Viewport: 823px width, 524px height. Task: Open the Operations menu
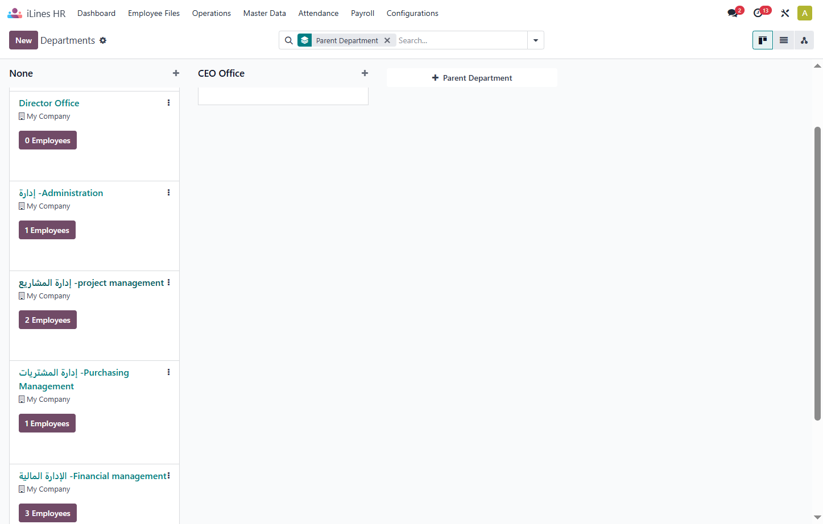pos(212,13)
